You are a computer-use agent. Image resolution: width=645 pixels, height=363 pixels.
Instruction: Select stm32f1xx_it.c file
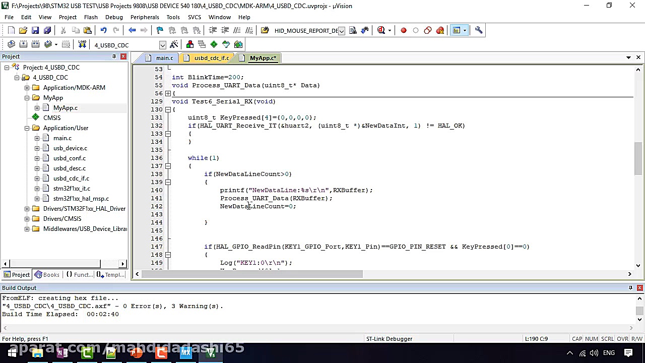click(x=72, y=189)
